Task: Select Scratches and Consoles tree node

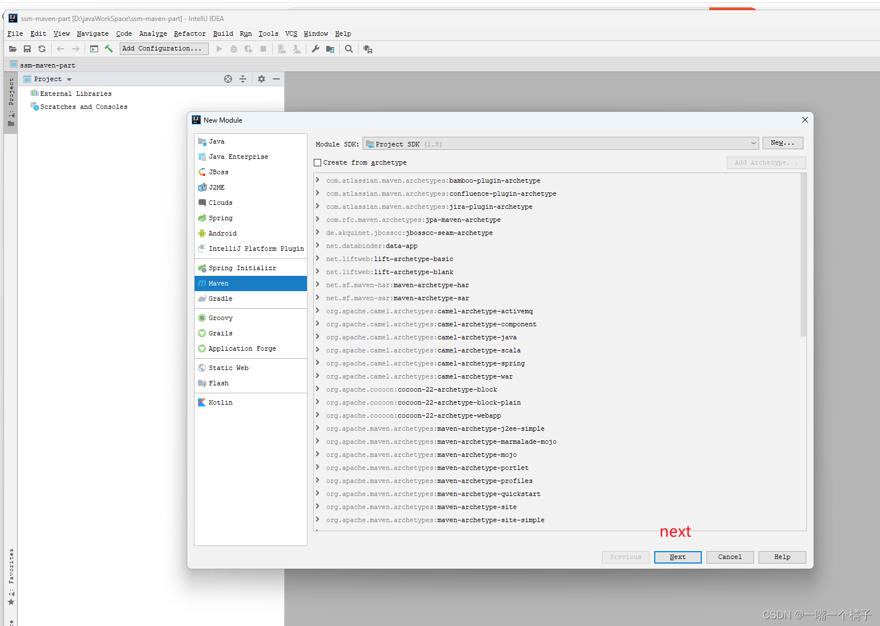Action: tap(79, 107)
